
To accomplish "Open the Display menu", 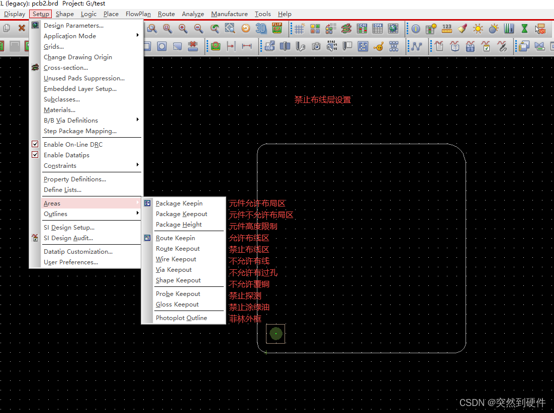I will 15,14.
